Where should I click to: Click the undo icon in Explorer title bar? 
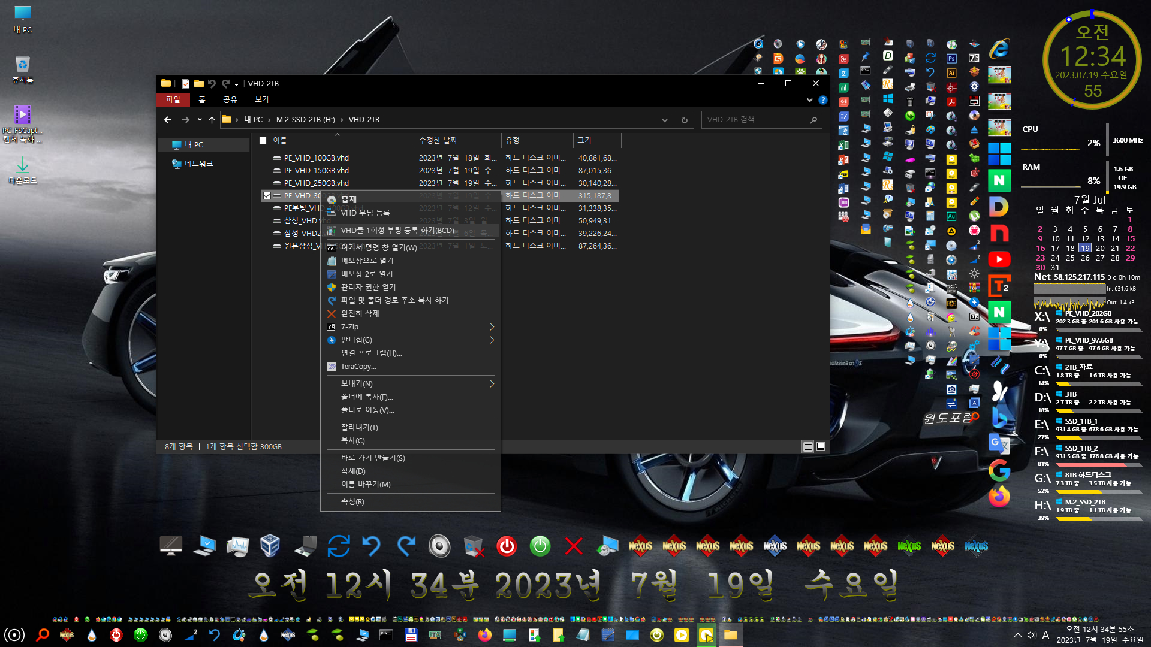(212, 84)
